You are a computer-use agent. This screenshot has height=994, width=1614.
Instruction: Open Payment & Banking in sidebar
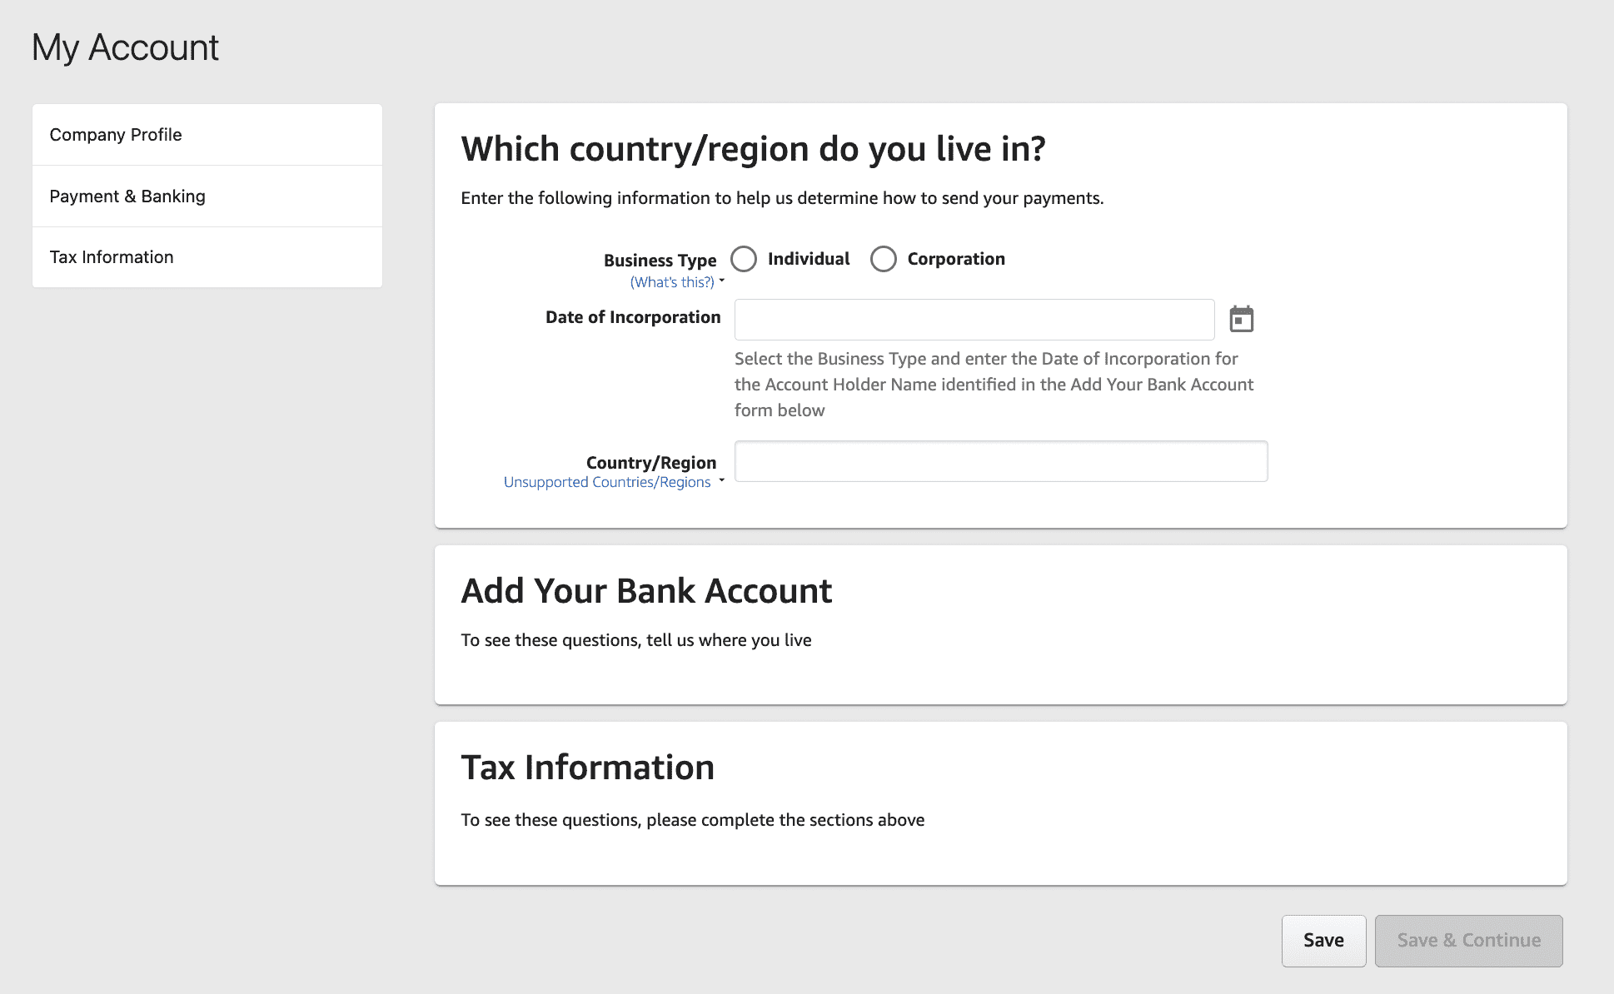coord(127,196)
